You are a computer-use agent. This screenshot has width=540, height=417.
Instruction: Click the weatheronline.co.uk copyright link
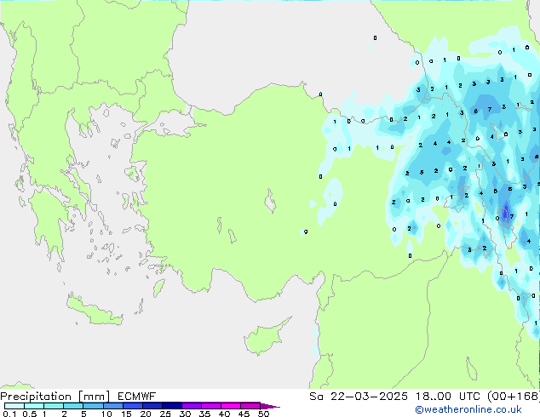(468, 409)
